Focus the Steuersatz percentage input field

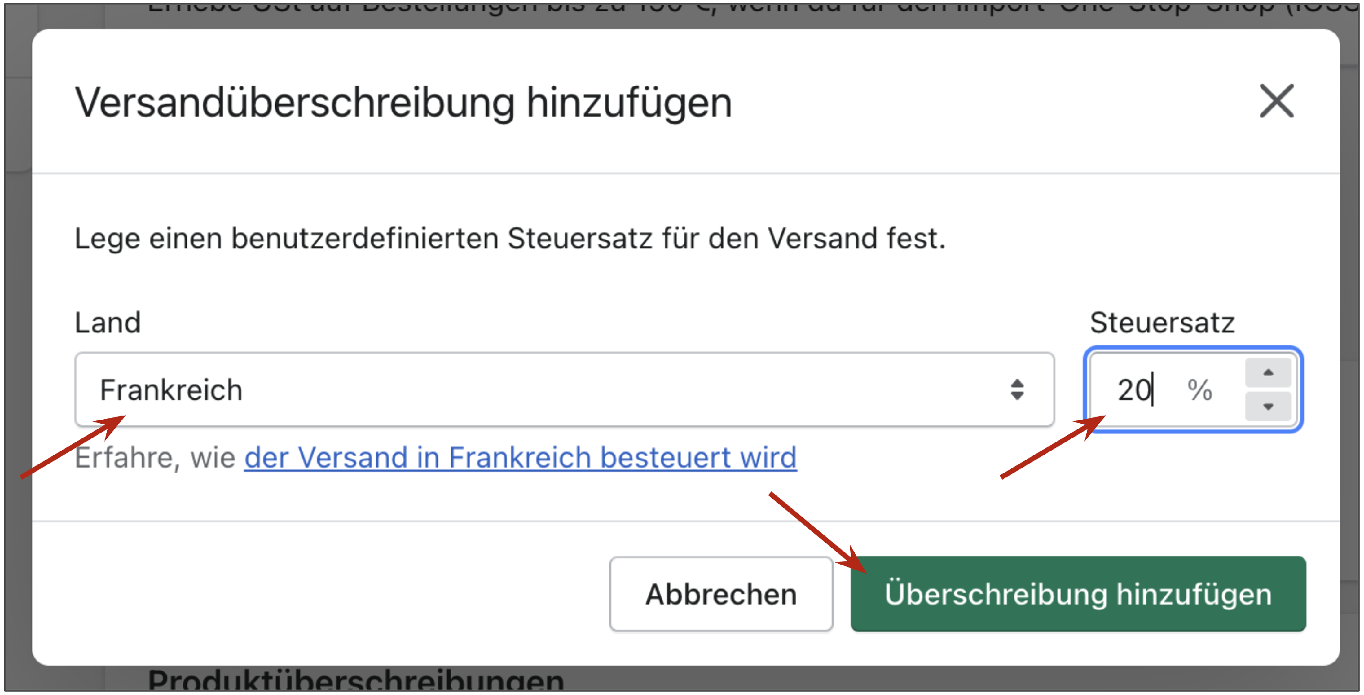pyautogui.click(x=1165, y=390)
